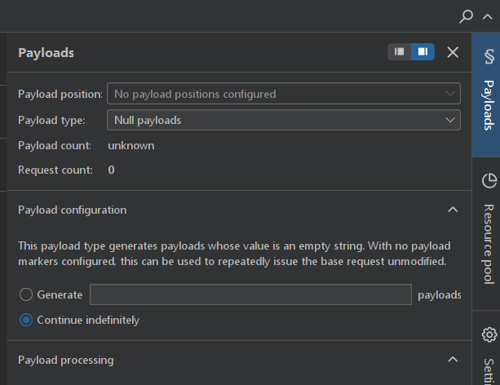Click the search magnifier icon
Viewport: 500px width, 385px height.
coord(467,15)
